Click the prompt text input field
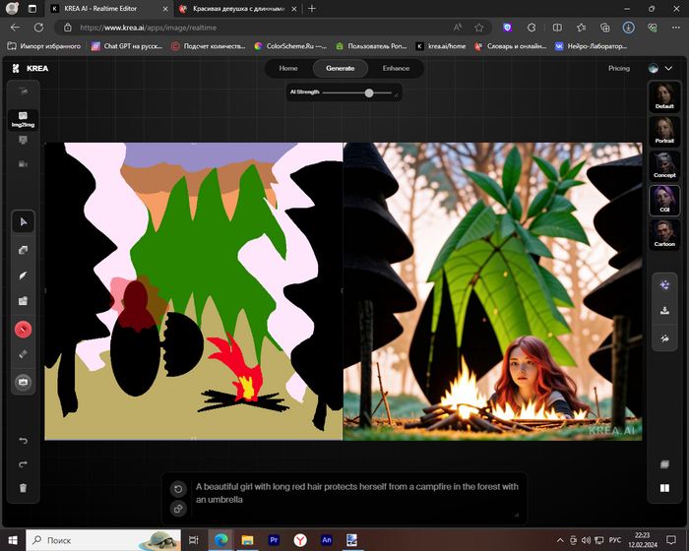This screenshot has height=551, width=689. click(x=354, y=493)
